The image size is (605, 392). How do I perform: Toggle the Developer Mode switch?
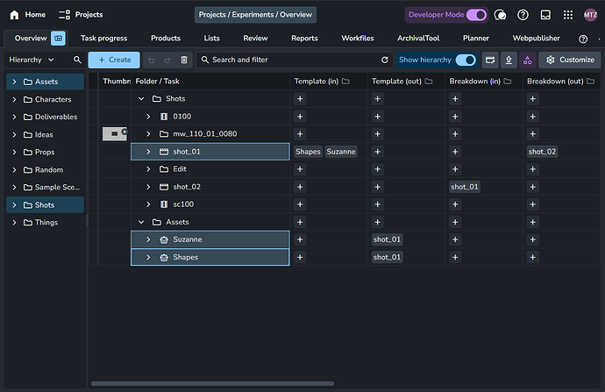(476, 15)
